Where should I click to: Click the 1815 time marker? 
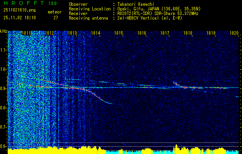[x=118, y=33]
